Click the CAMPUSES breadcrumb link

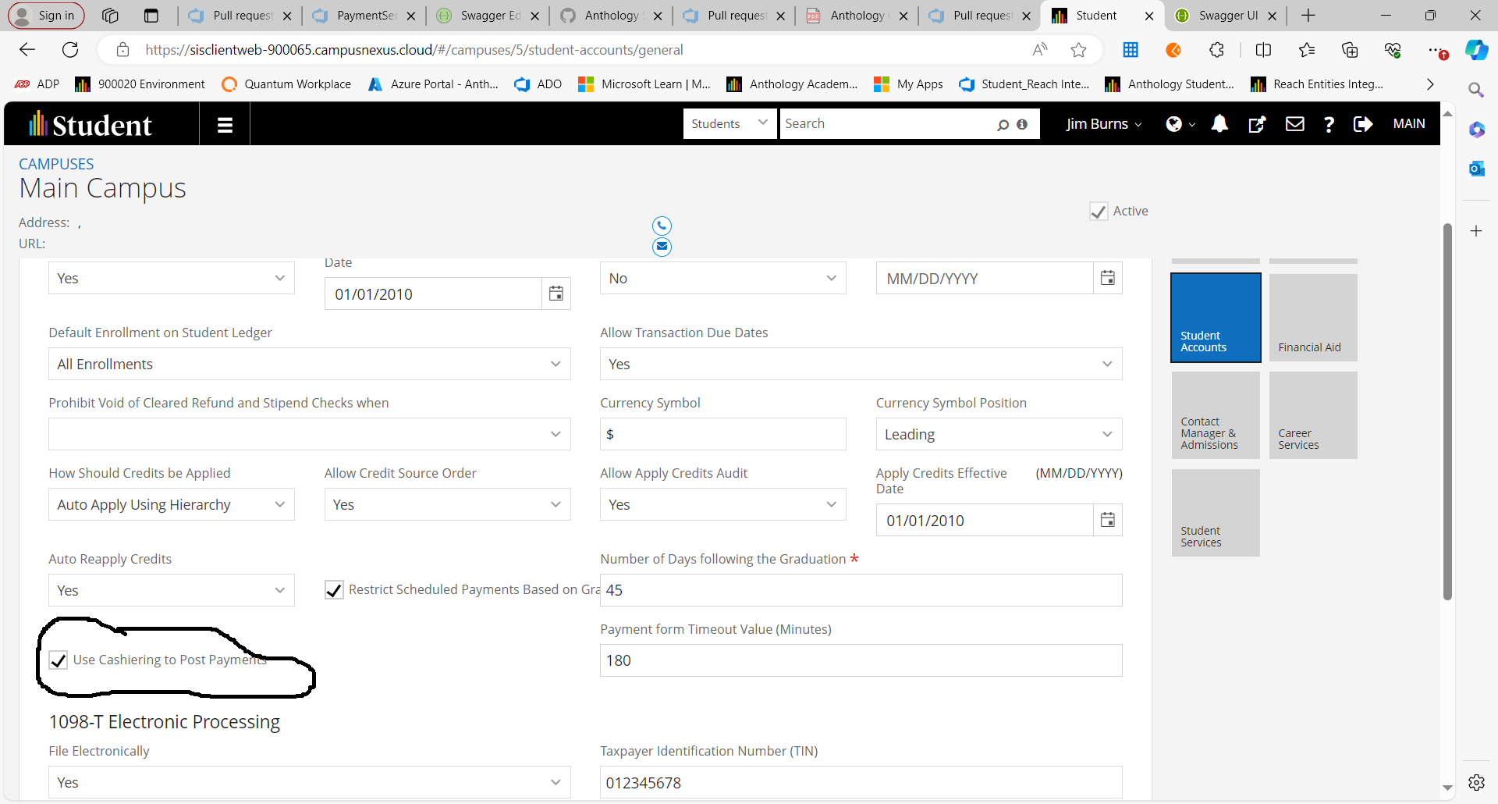56,164
